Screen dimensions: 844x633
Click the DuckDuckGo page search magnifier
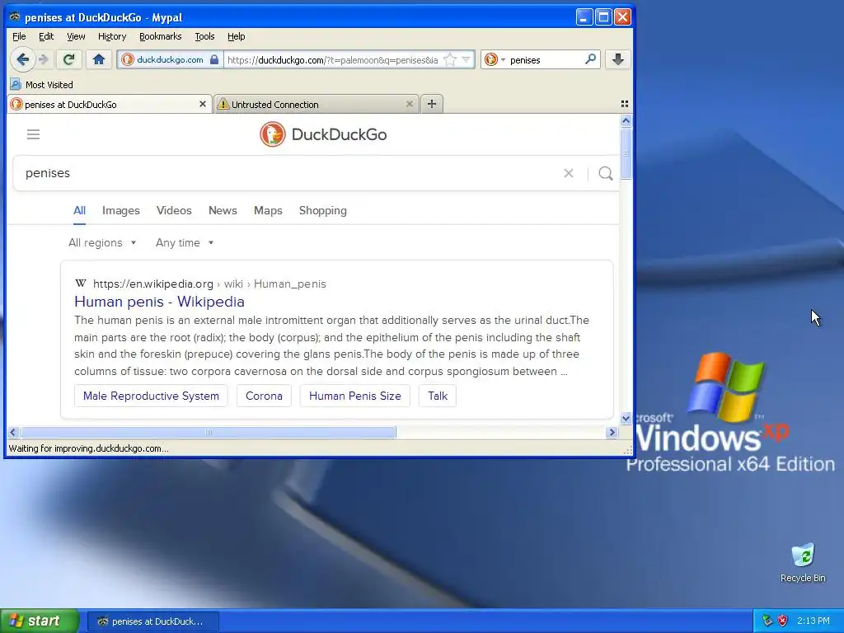(606, 173)
